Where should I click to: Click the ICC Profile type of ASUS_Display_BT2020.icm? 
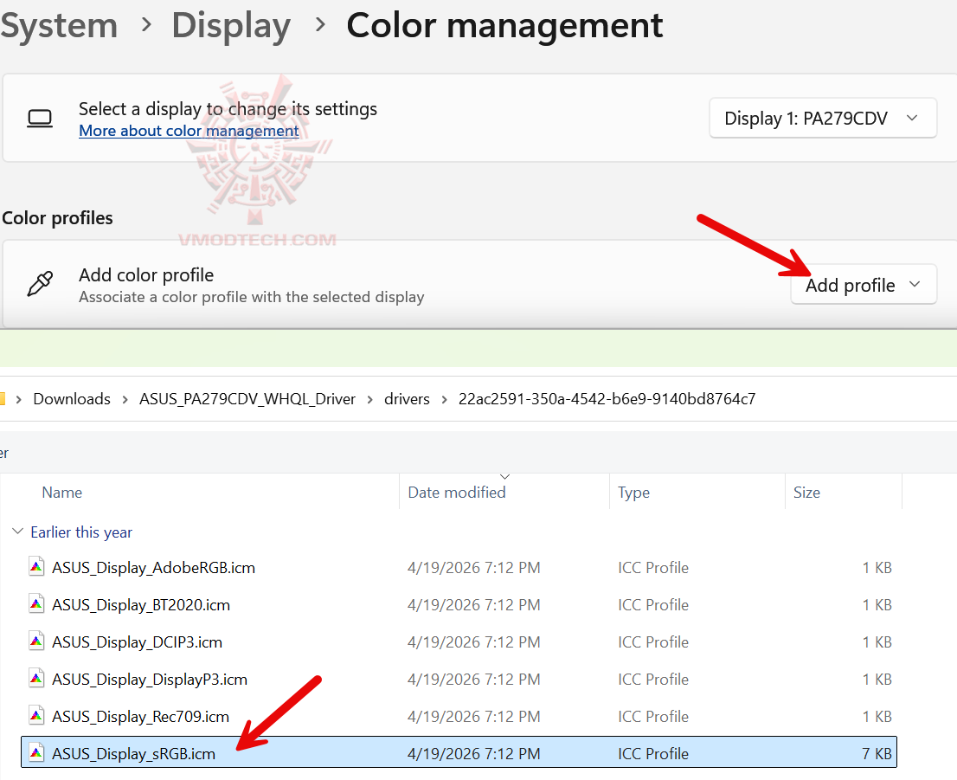click(x=653, y=605)
